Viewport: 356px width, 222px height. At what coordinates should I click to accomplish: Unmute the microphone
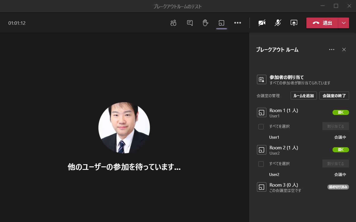point(278,23)
